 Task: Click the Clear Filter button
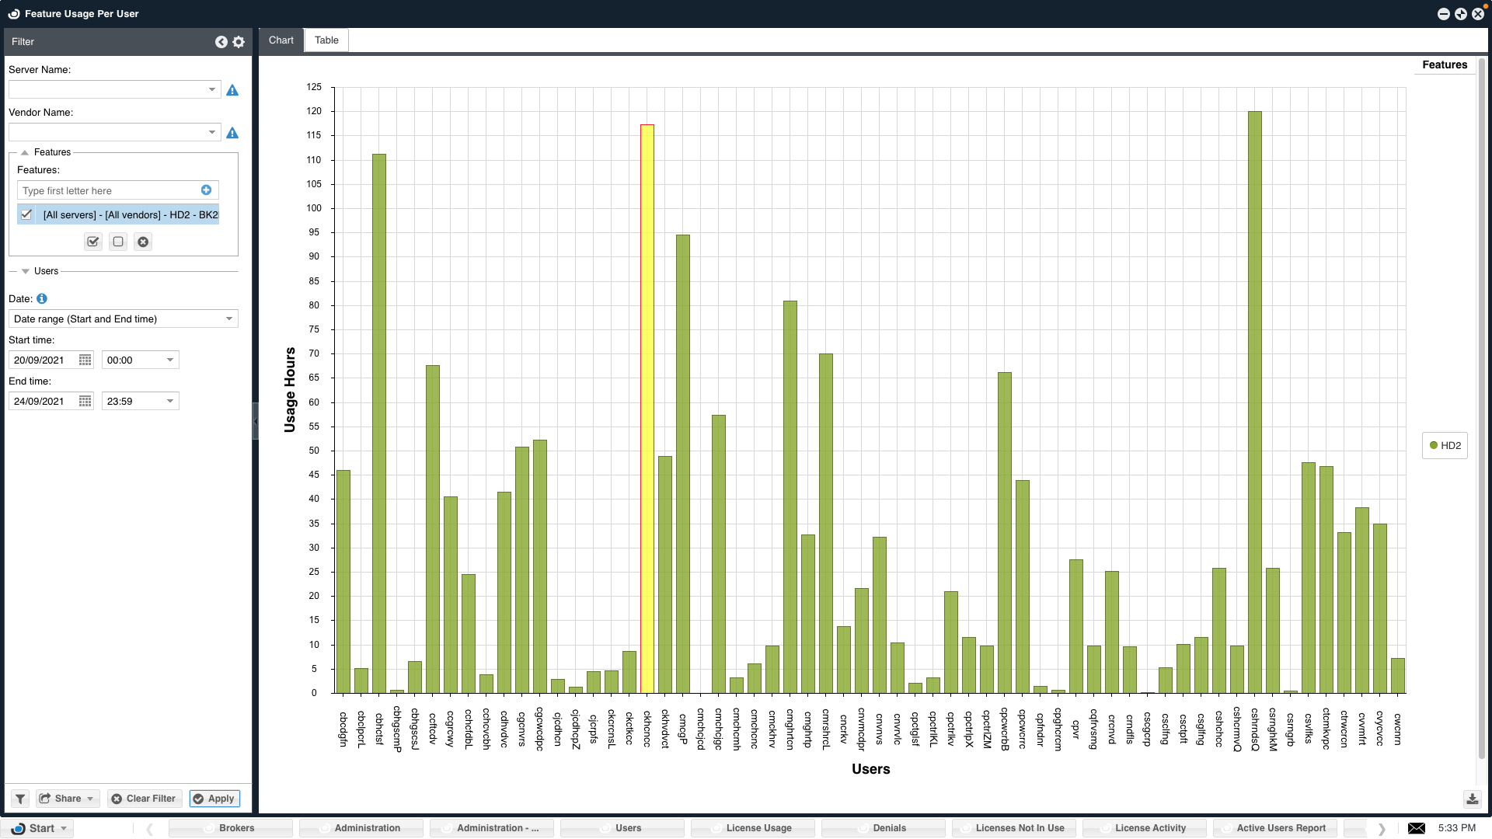(144, 799)
